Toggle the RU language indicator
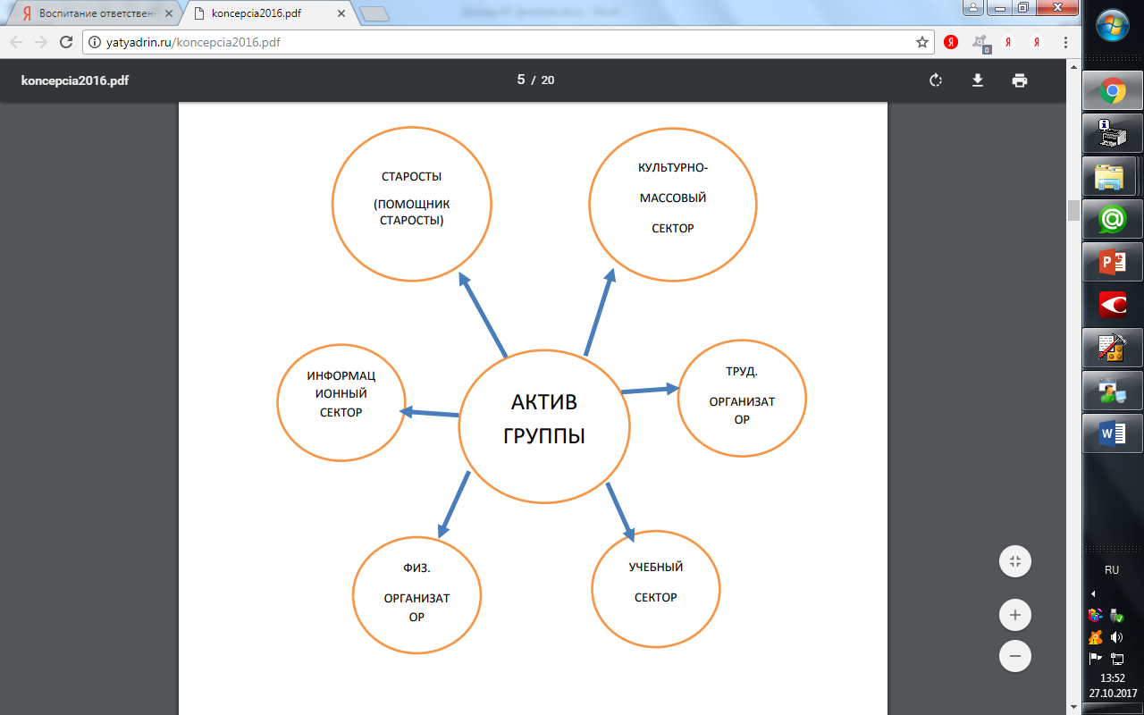 pos(1112,569)
